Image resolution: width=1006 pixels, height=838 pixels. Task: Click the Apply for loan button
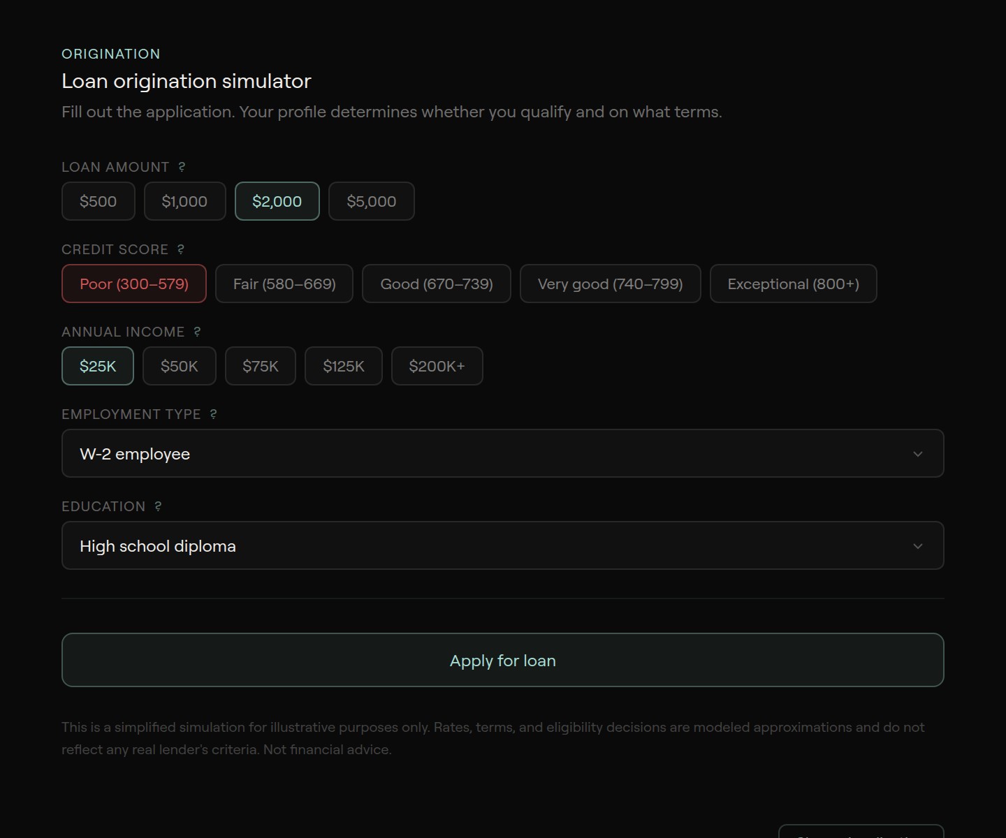point(502,660)
